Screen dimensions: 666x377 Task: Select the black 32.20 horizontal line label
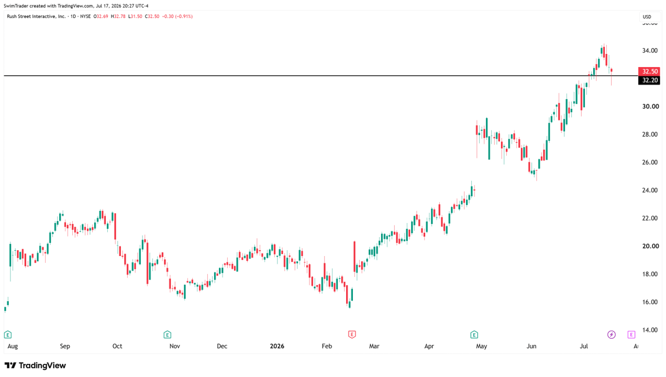[649, 80]
